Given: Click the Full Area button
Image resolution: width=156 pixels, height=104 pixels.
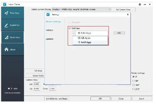Looking at the screenshot, I should coord(35,71).
